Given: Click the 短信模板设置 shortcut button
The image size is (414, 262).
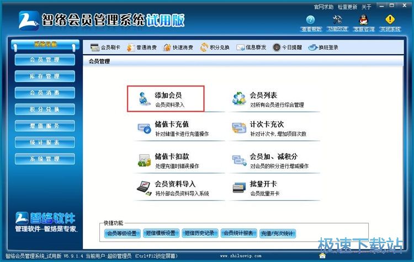Looking at the screenshot, I should (x=161, y=233).
